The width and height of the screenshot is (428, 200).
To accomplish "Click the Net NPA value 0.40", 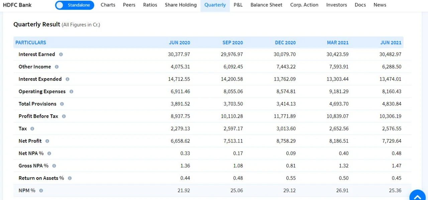I will pyautogui.click(x=343, y=154).
